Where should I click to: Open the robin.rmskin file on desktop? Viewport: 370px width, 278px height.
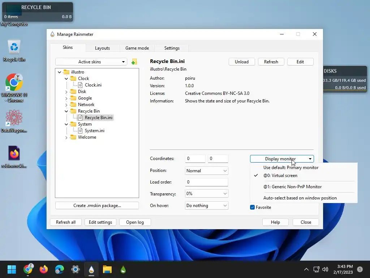tap(14, 157)
